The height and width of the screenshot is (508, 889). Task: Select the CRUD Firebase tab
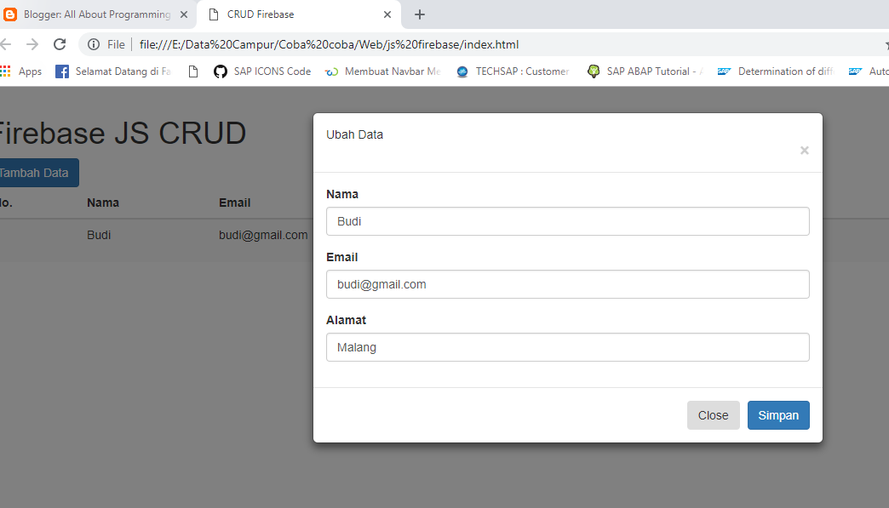pyautogui.click(x=281, y=14)
